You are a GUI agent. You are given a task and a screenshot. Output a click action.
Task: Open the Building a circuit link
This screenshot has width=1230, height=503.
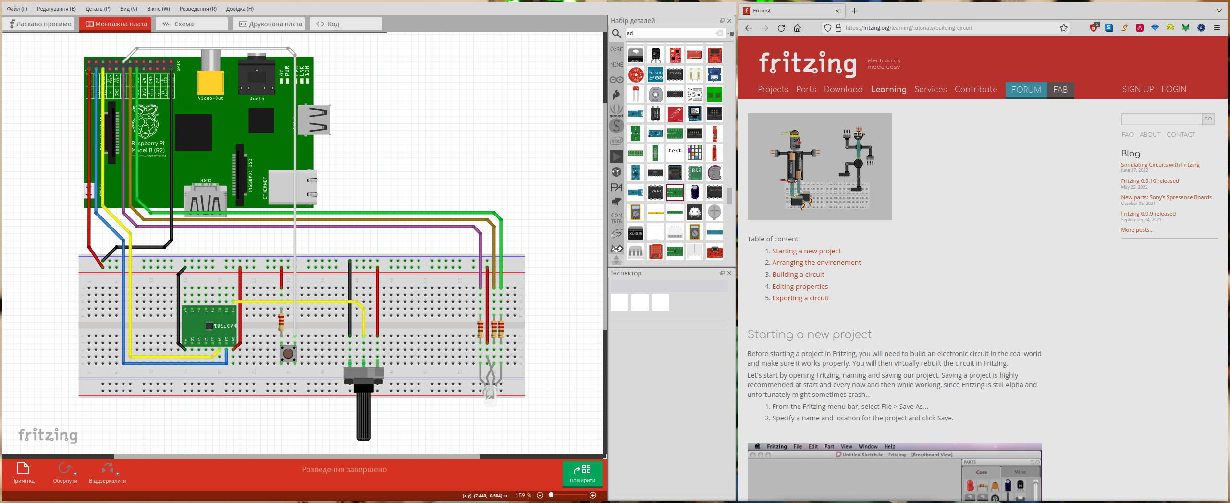click(x=798, y=275)
